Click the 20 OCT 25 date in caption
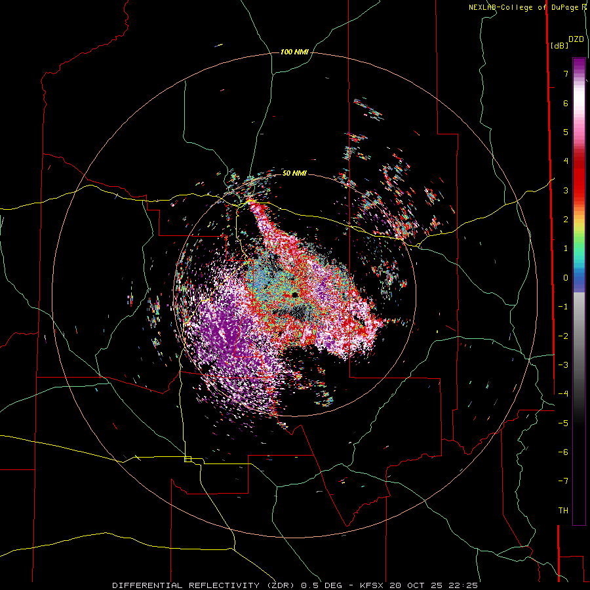Image resolution: width=590 pixels, height=590 pixels. [x=417, y=585]
